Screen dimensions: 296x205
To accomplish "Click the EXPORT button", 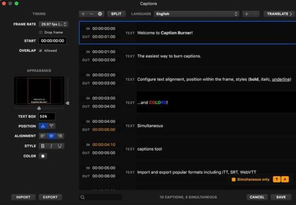I will [x=50, y=197].
